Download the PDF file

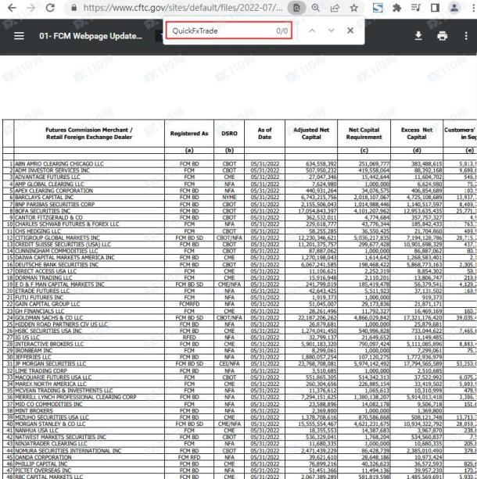[x=418, y=36]
